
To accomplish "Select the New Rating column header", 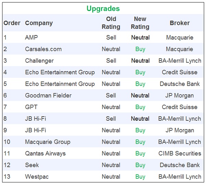I will (140, 23).
